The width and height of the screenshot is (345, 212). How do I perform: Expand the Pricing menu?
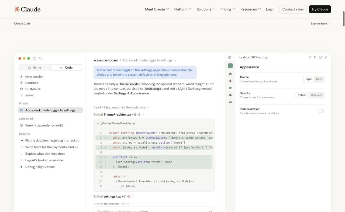[x=228, y=9]
